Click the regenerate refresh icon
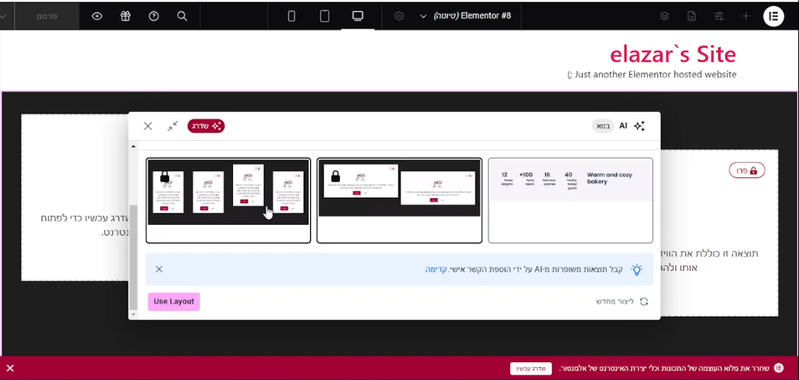This screenshot has height=380, width=799. (644, 302)
